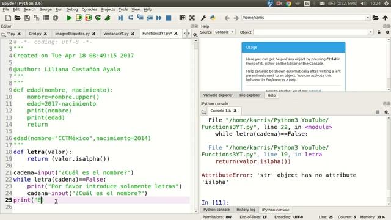
Task: Stop the current console command
Action: click(x=378, y=112)
